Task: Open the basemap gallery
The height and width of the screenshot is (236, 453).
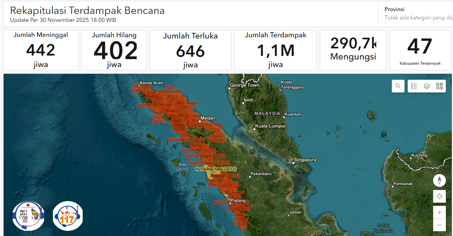Action: 439,86
